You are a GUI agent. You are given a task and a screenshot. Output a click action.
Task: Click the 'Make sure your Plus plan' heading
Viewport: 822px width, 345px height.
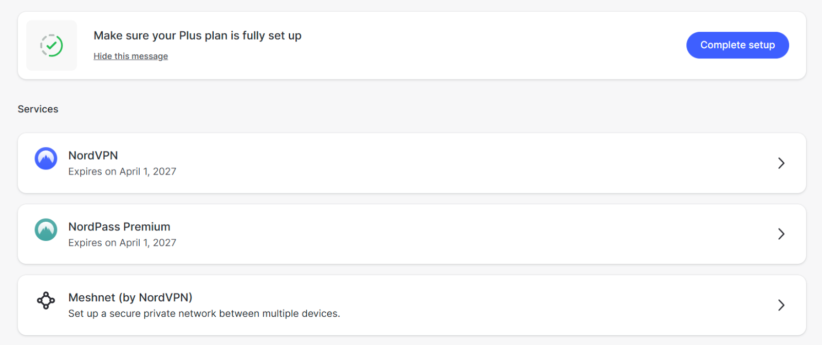[x=197, y=35]
